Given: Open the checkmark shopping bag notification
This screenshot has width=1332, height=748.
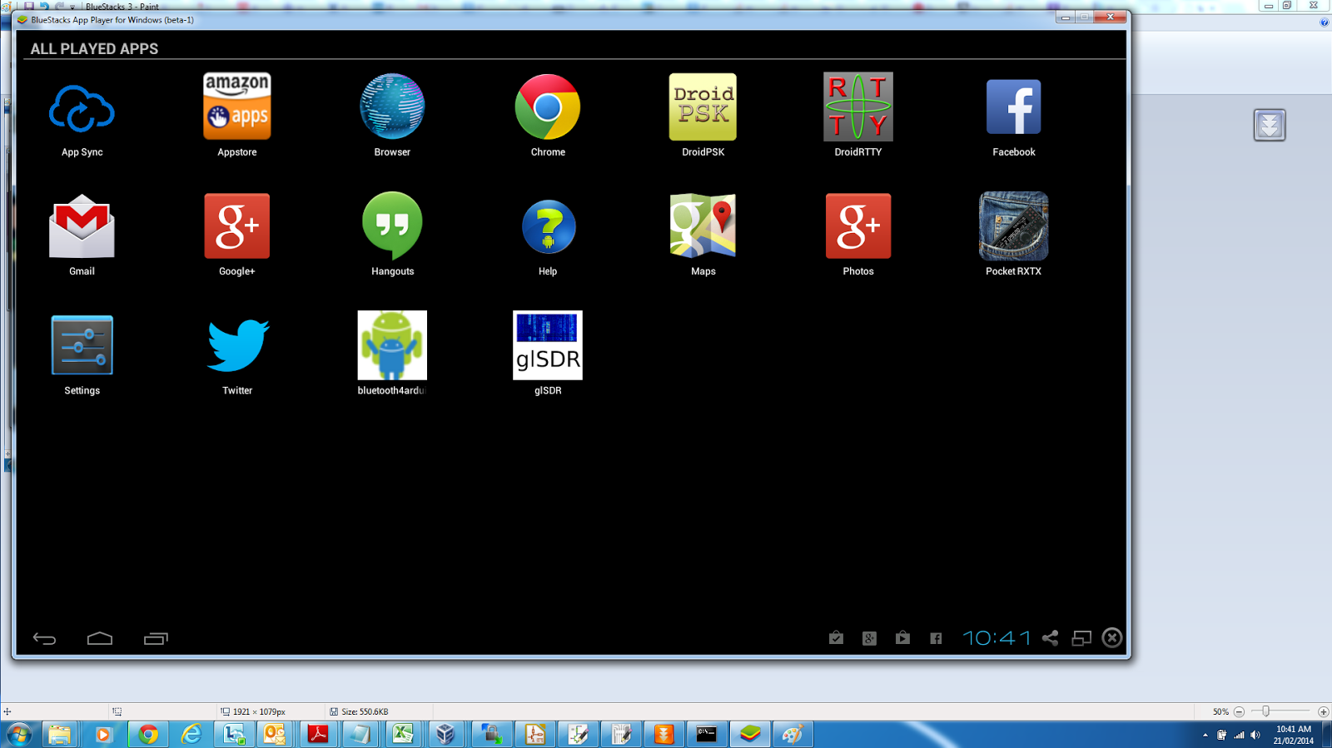Looking at the screenshot, I should (837, 638).
